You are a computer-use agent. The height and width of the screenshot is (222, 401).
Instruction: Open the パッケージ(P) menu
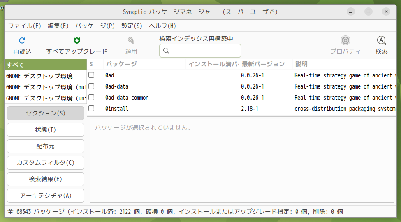(x=95, y=26)
